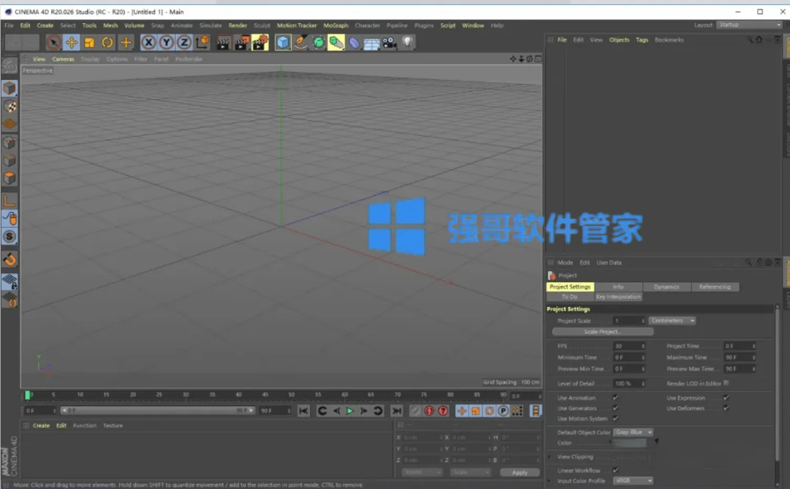Switch to Referencing tab
The height and width of the screenshot is (489, 790).
pos(715,287)
